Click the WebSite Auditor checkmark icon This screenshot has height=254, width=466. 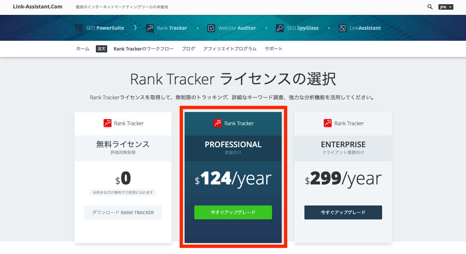pyautogui.click(x=211, y=28)
